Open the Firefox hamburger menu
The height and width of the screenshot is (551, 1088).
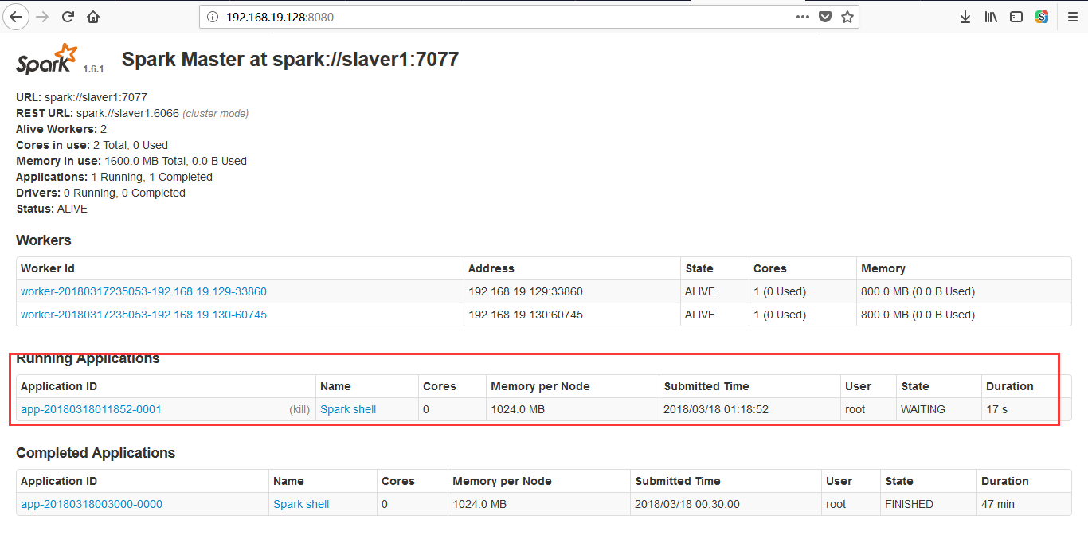[1072, 17]
